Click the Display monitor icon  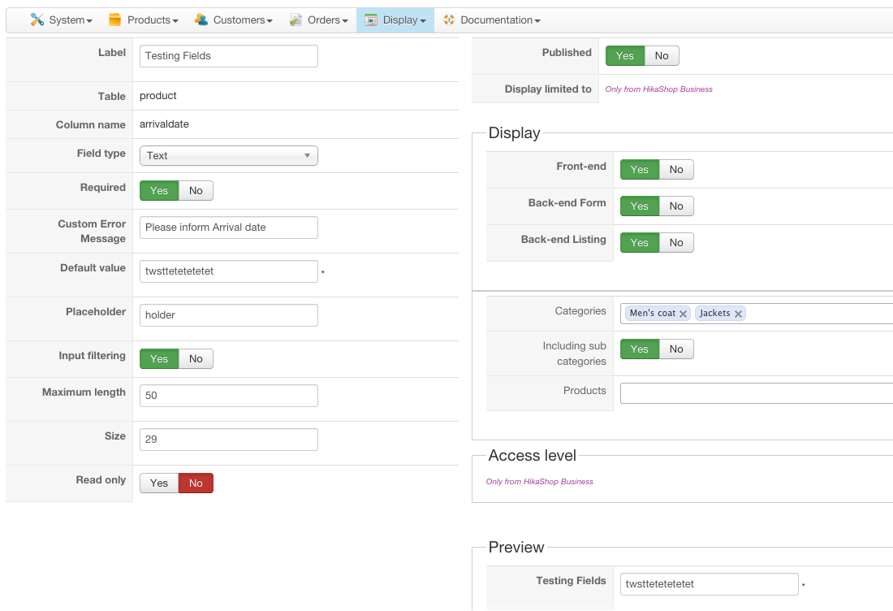(x=371, y=19)
